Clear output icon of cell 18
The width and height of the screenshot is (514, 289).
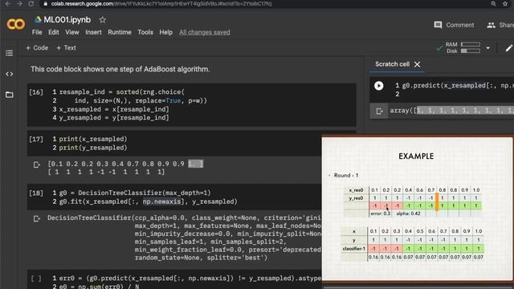[37, 218]
